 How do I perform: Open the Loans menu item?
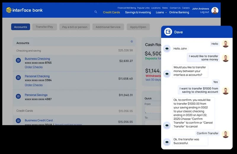160,12
